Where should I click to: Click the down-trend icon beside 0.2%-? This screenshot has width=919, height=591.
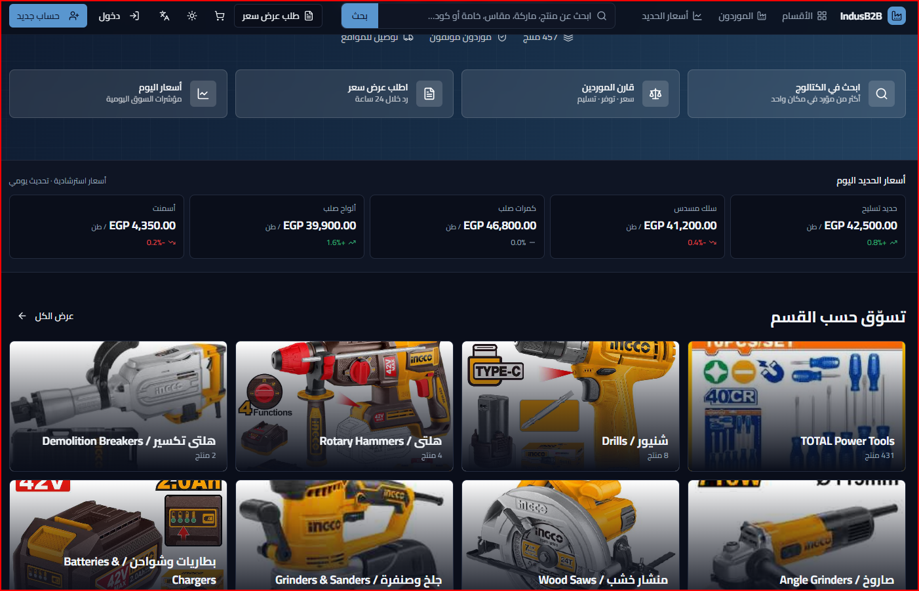click(172, 242)
